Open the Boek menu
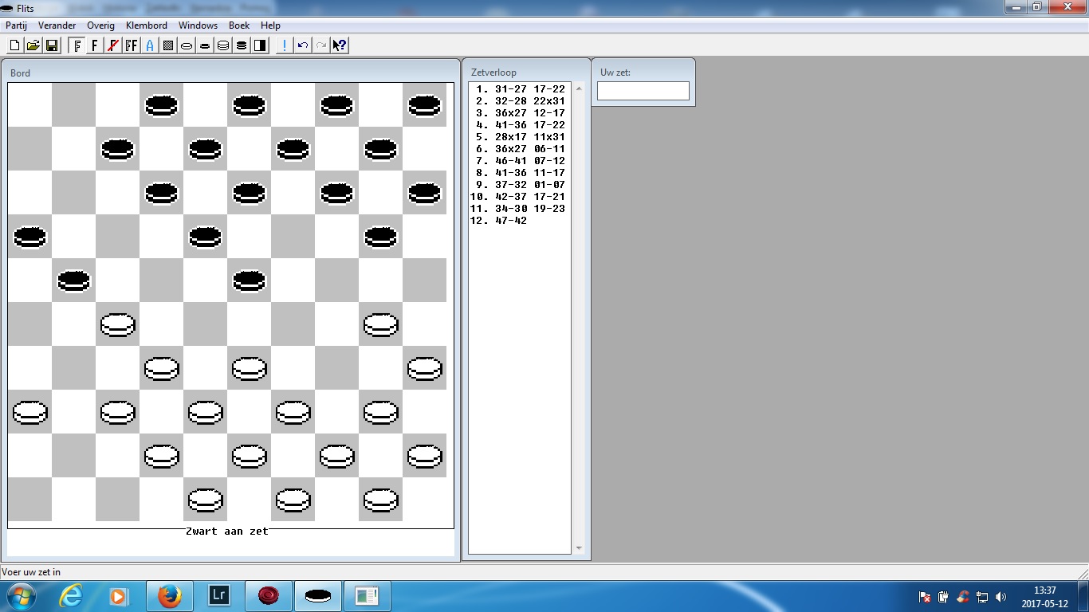Viewport: 1089px width, 612px height. (x=239, y=25)
